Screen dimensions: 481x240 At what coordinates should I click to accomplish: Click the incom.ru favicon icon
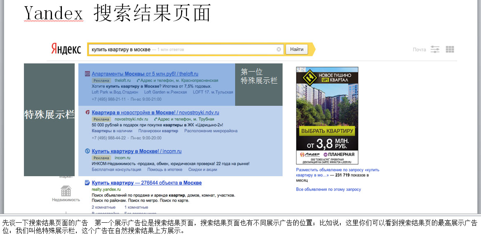point(87,151)
